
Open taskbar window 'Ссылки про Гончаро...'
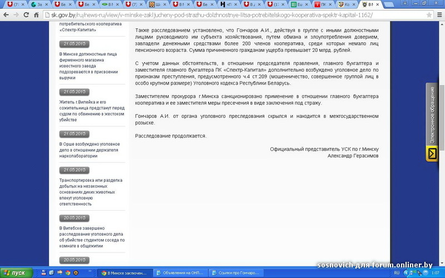[236, 273]
